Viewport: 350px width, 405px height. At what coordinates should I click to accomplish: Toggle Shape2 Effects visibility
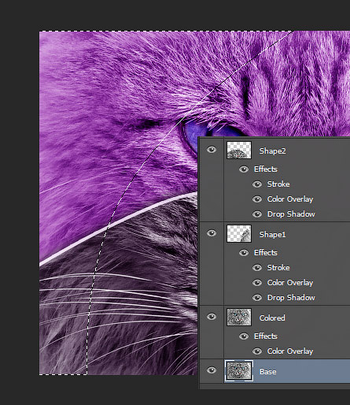click(244, 169)
